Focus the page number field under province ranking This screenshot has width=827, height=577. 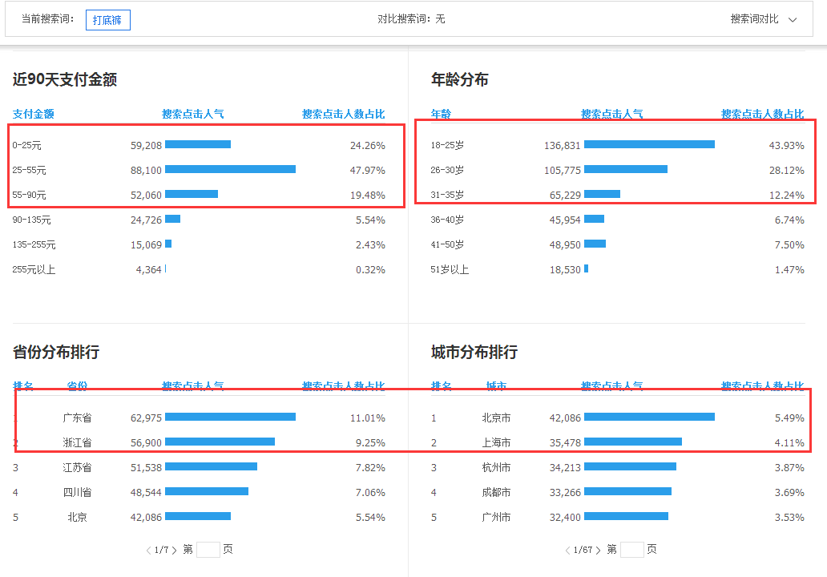pos(208,550)
